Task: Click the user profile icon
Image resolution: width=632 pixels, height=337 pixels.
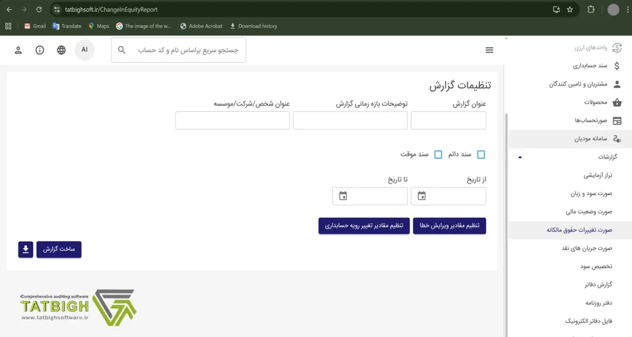Action: pyautogui.click(x=19, y=50)
